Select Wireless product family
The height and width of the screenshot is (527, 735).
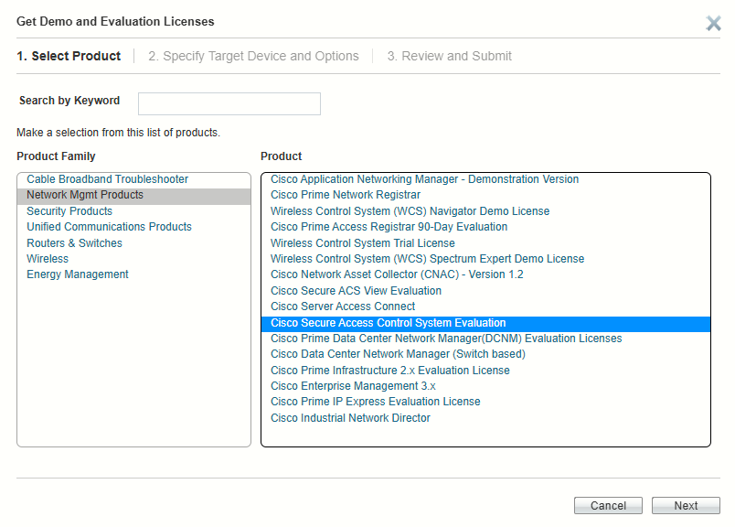click(x=134, y=259)
